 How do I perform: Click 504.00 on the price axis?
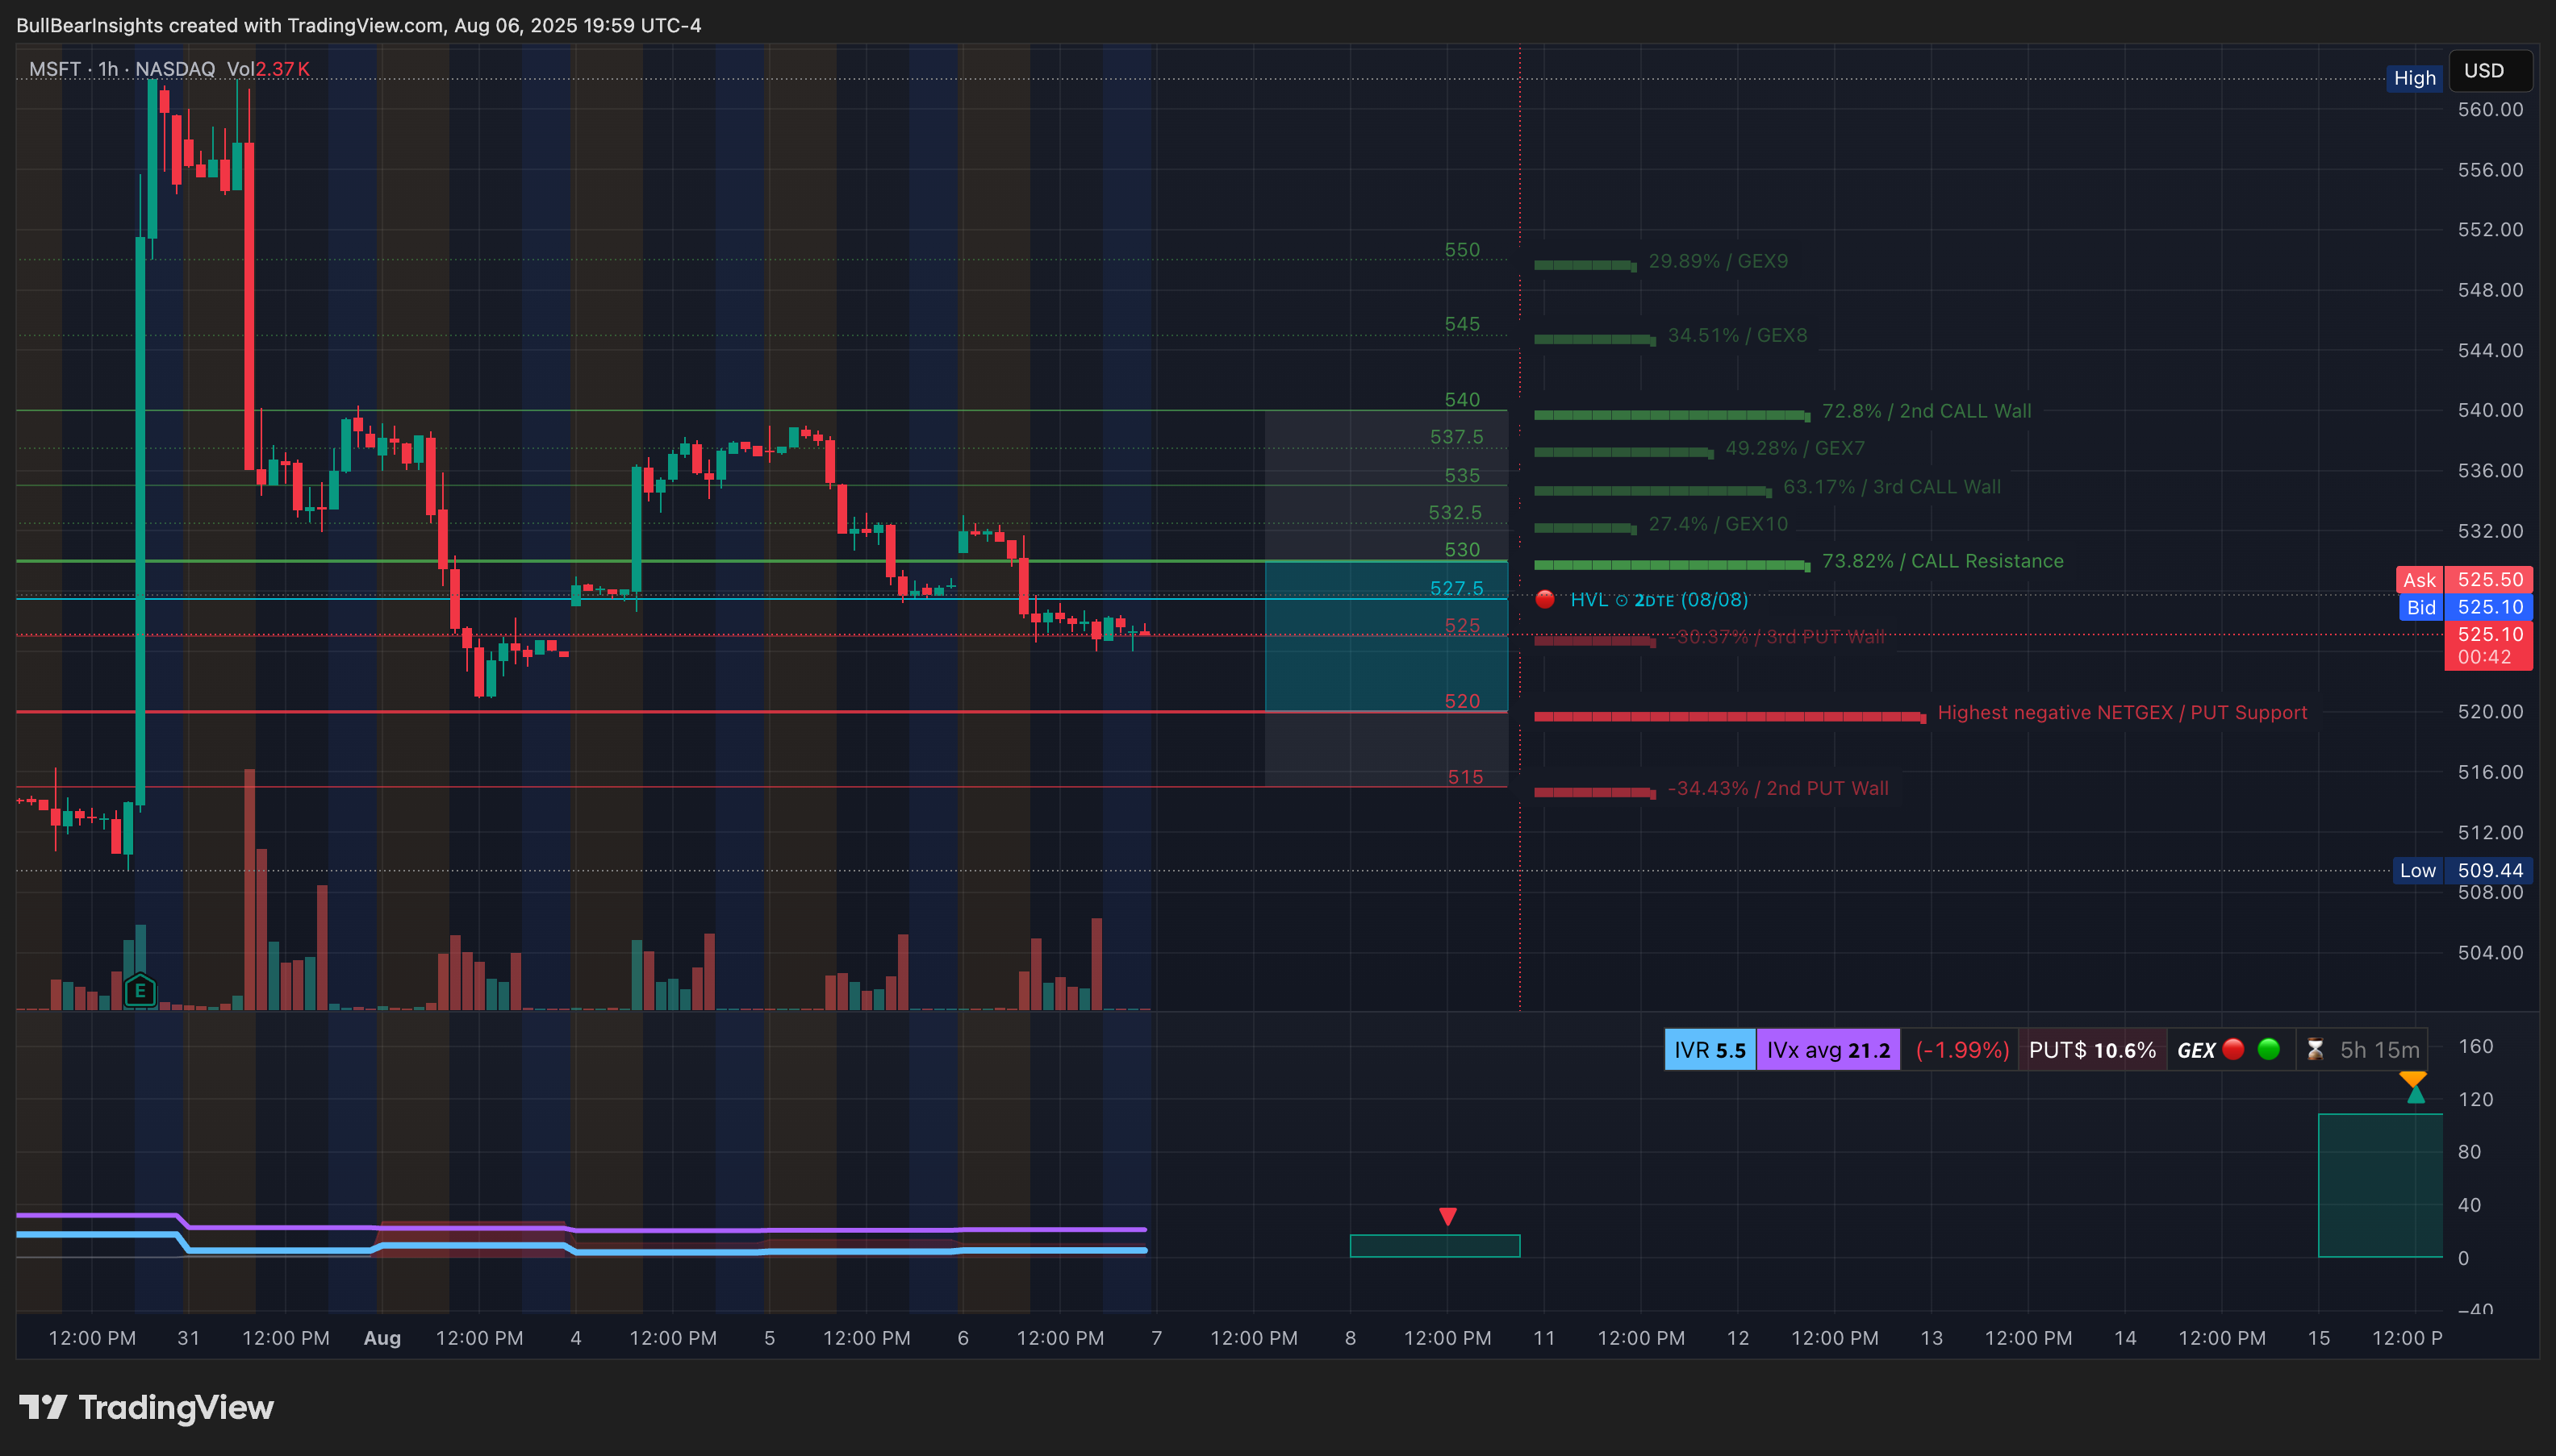coord(2490,952)
